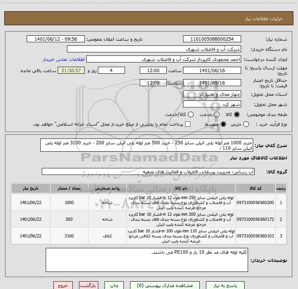Viewport: 298px width, 289px height.
Task: Click the جزئیات اطلاعات نیاز header title
Action: point(264,19)
